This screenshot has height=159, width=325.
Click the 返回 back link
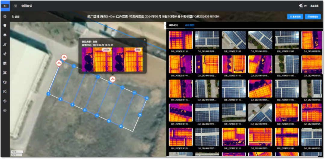(x=15, y=17)
